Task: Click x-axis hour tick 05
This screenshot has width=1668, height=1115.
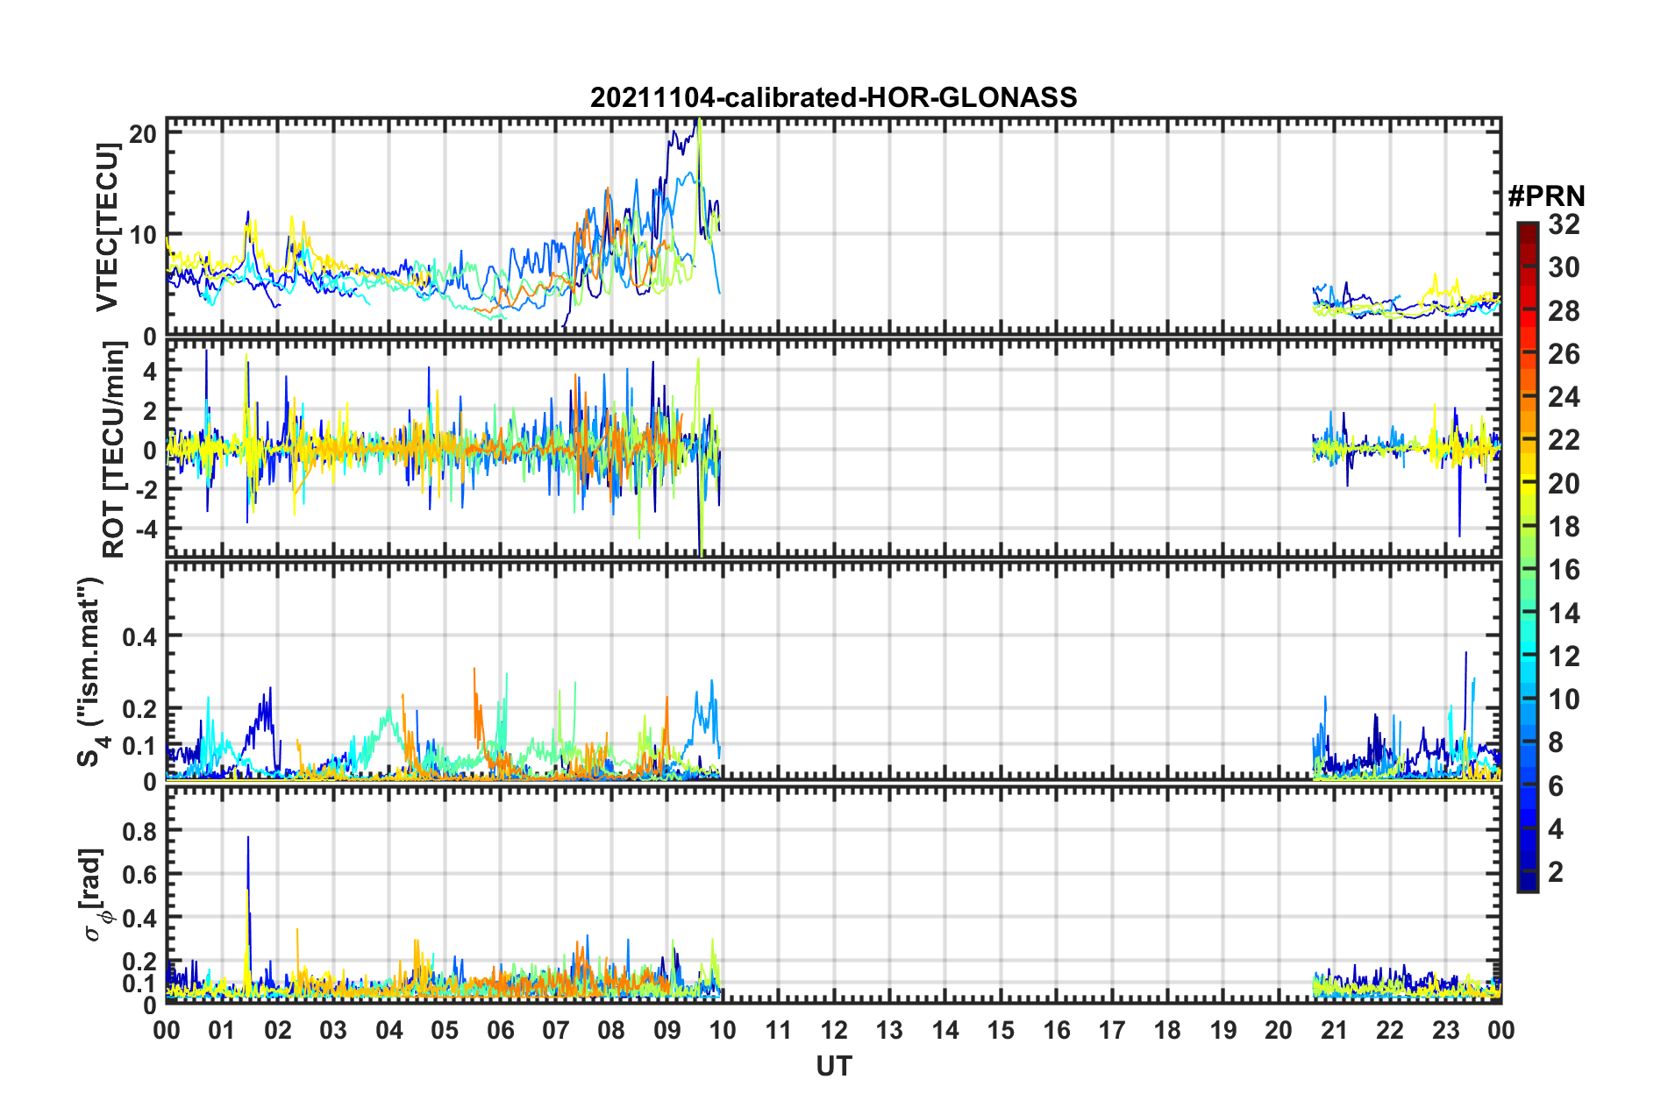Action: (445, 1030)
